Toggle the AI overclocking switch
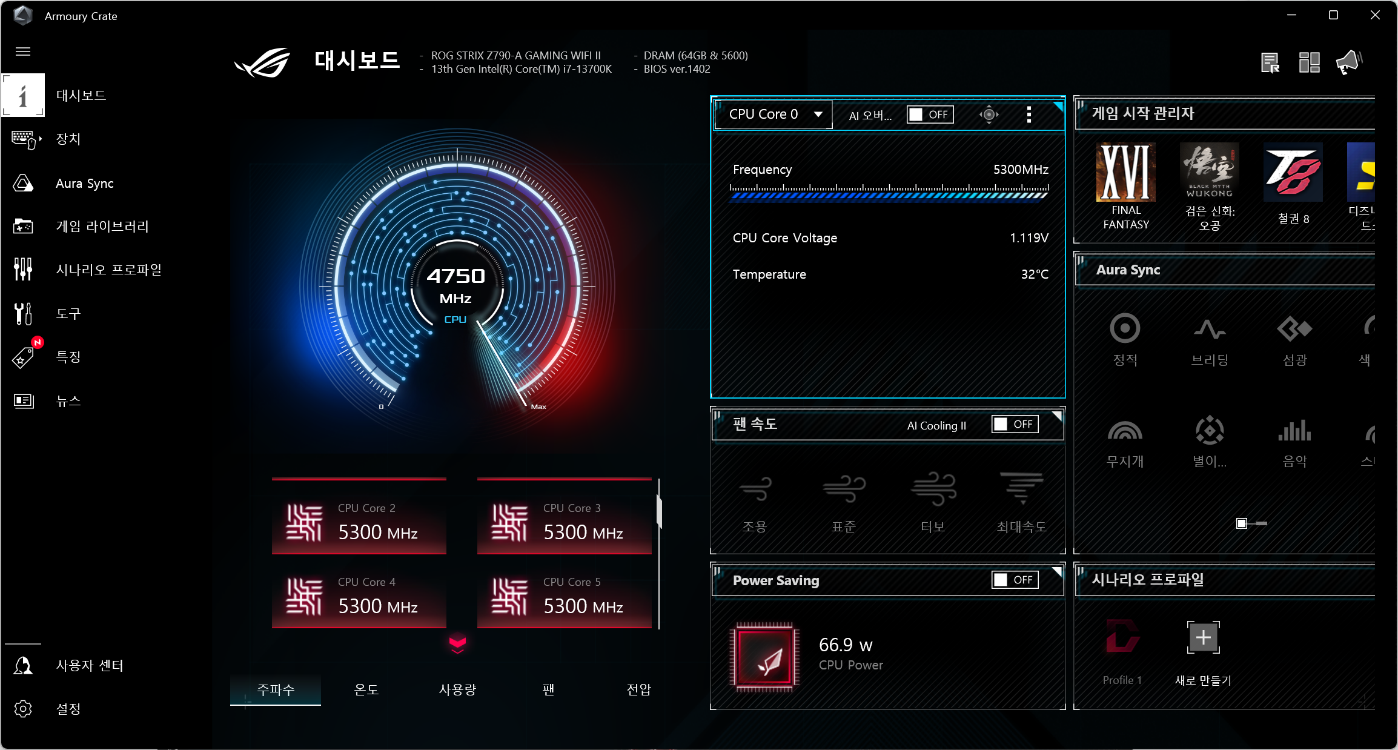The width and height of the screenshot is (1398, 750). click(930, 114)
